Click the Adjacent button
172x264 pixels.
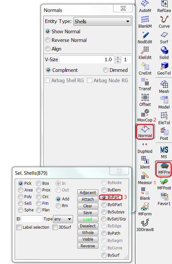[x=88, y=192]
